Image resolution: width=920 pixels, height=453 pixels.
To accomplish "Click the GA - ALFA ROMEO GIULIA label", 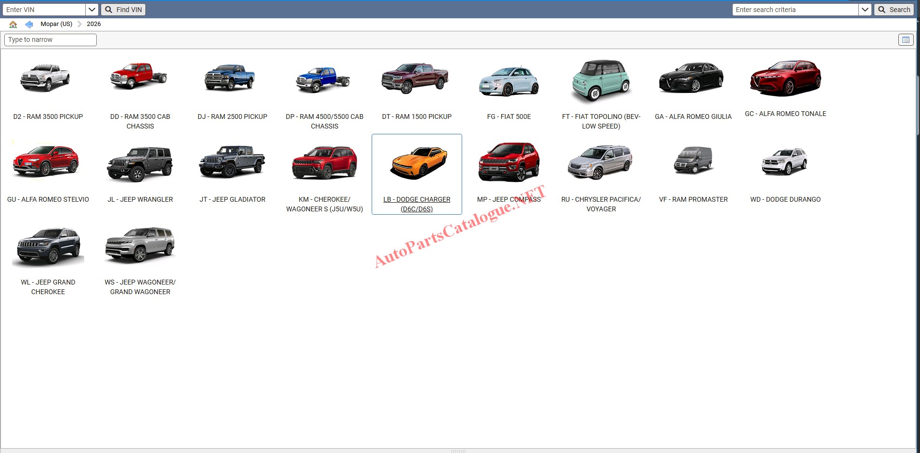I will pyautogui.click(x=693, y=116).
